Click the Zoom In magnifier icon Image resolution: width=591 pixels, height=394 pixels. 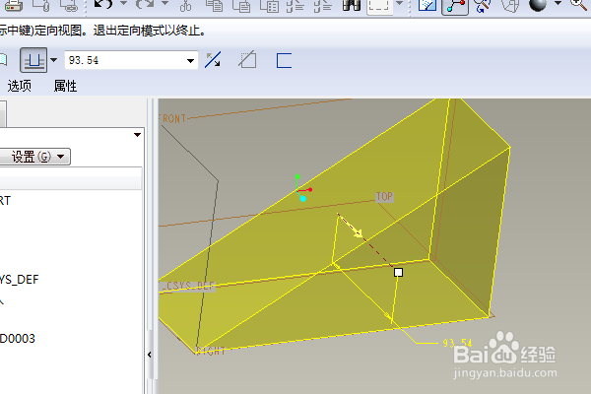pyautogui.click(x=579, y=4)
